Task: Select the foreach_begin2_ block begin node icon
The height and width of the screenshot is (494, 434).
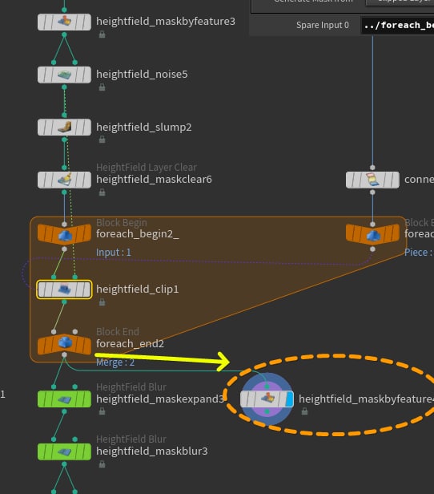Action: pos(65,235)
